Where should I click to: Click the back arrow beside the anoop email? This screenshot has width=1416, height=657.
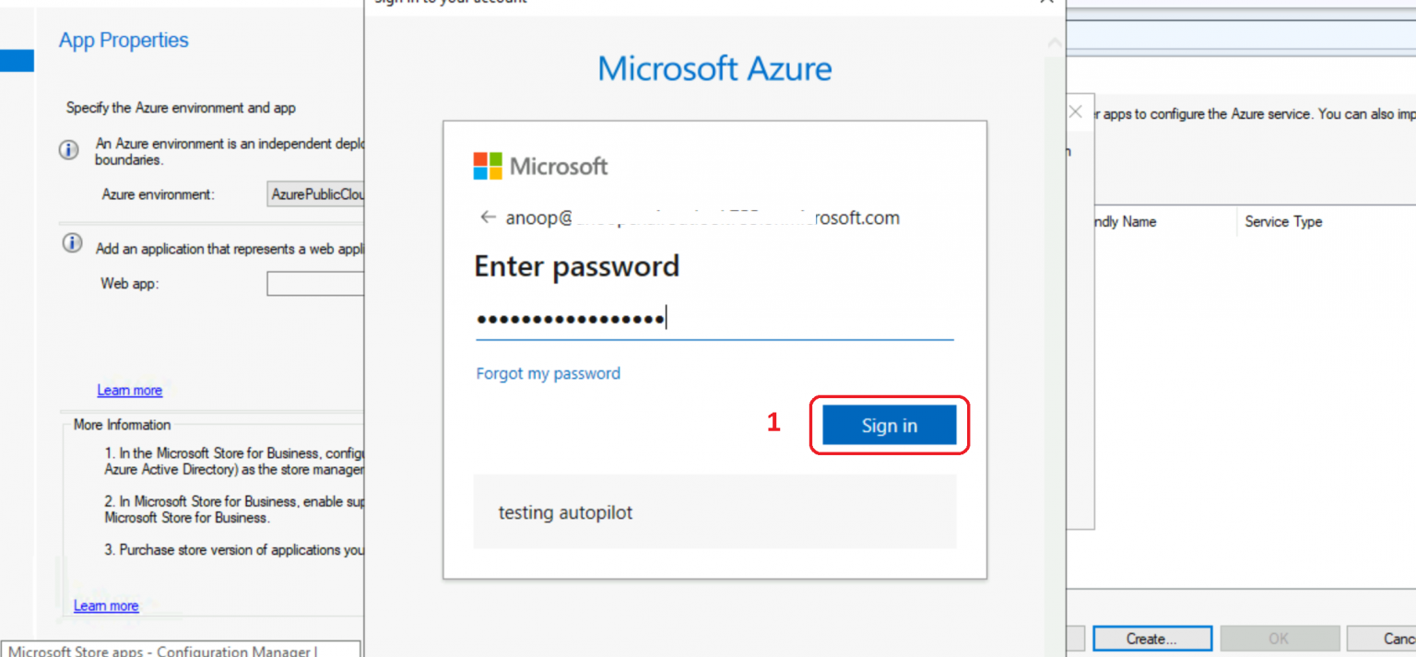pos(488,217)
